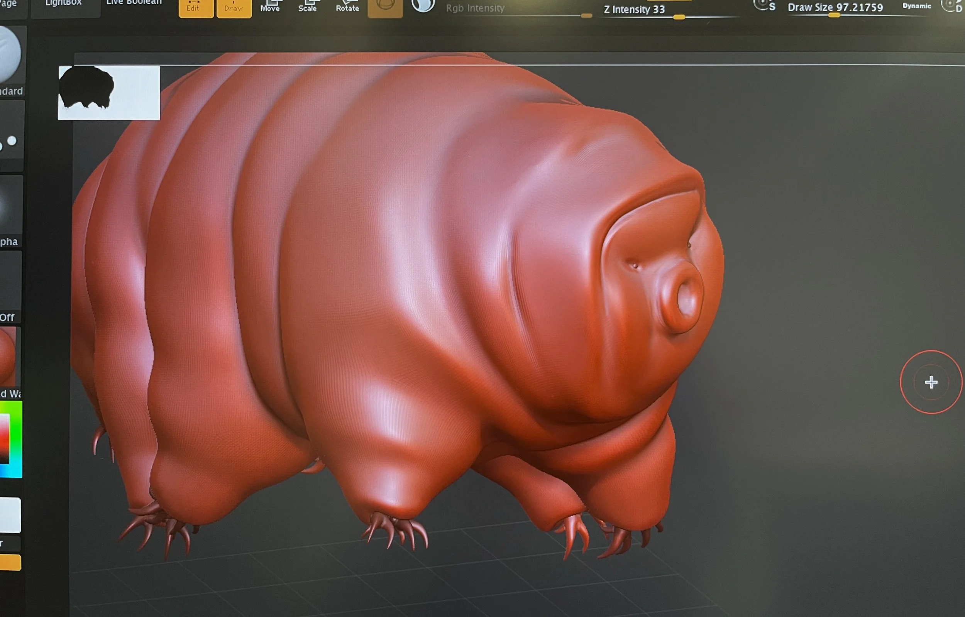Click the silhouette preview thumbnail
This screenshot has width=965, height=617.
tap(109, 93)
